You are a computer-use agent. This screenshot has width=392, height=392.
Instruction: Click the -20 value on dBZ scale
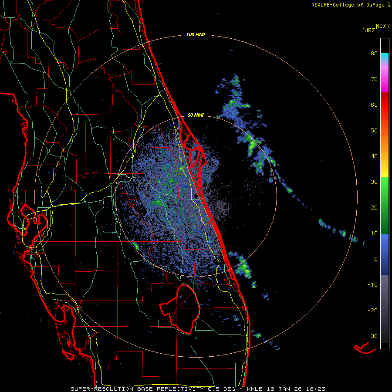tap(372, 311)
